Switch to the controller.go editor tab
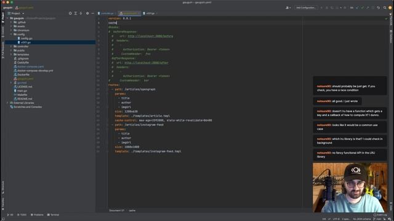 click(x=107, y=14)
